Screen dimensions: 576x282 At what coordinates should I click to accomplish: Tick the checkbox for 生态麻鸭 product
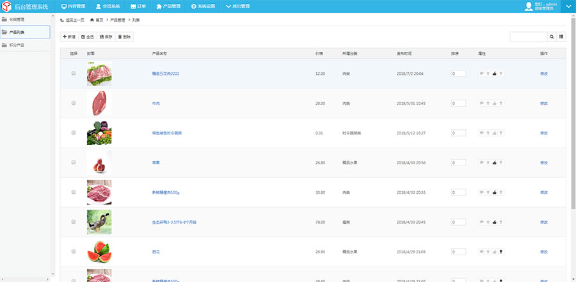pyautogui.click(x=74, y=222)
